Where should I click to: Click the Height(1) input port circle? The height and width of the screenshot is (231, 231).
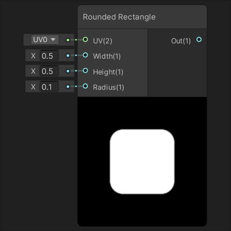[85, 71]
